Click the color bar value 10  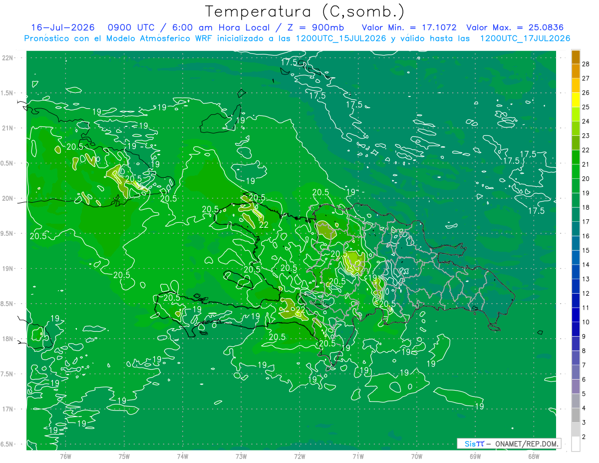coord(586,322)
